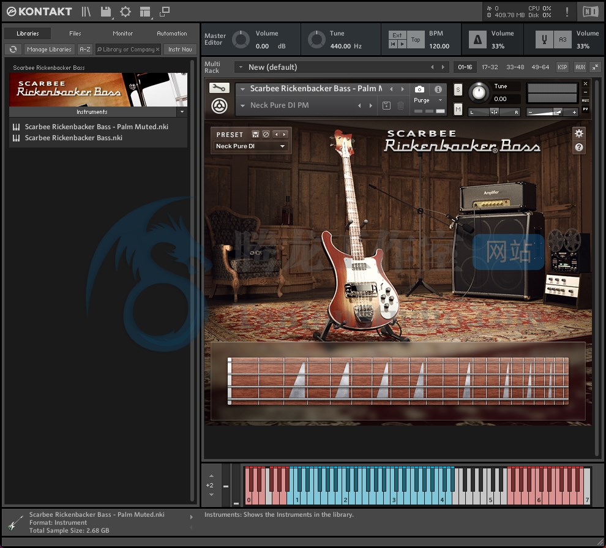Open the Scarbee help question mark
The height and width of the screenshot is (548, 606).
[578, 147]
